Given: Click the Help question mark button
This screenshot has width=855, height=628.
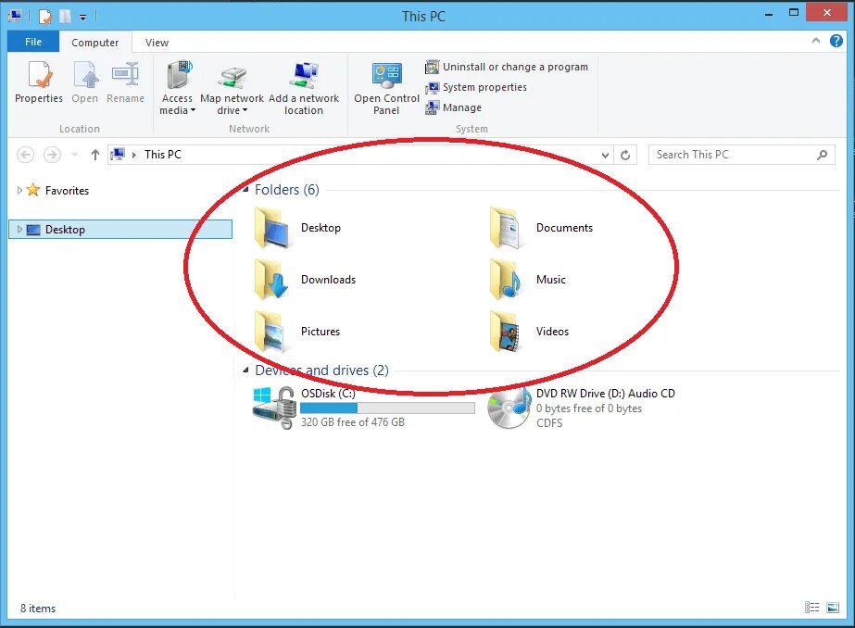Looking at the screenshot, I should pos(836,42).
